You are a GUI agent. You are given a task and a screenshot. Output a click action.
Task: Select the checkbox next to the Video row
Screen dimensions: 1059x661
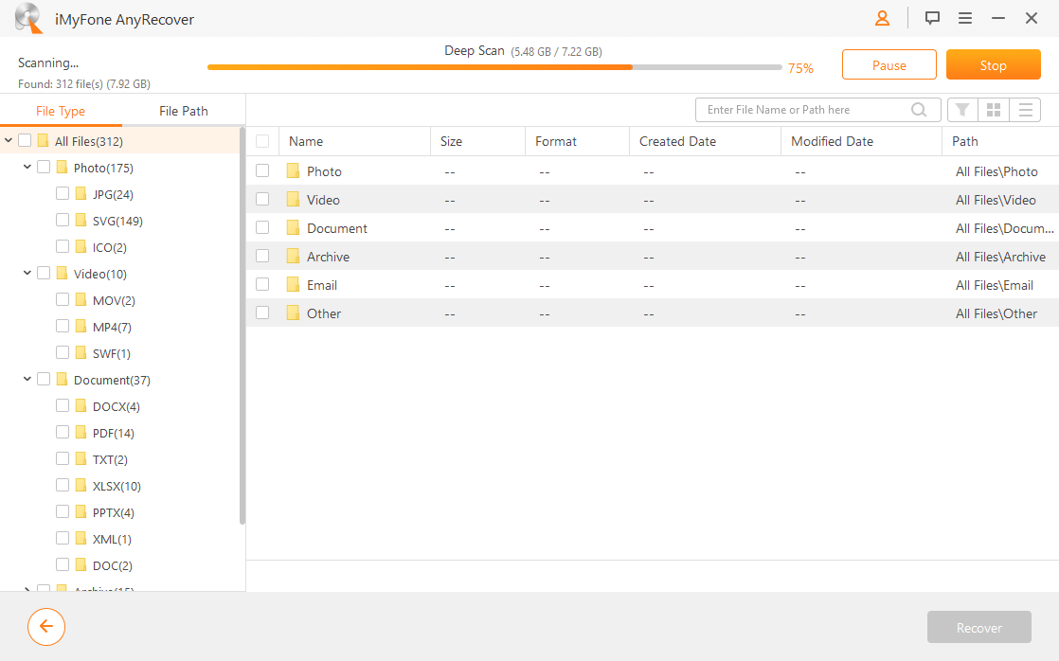[x=262, y=199]
